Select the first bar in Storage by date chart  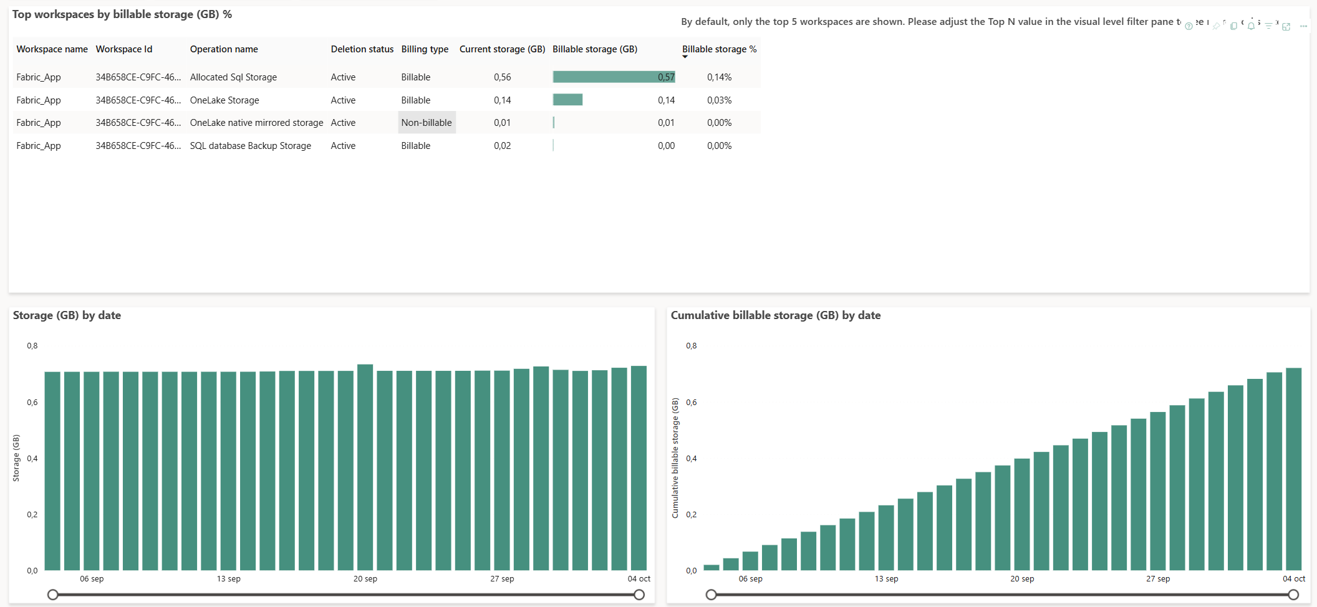52,471
